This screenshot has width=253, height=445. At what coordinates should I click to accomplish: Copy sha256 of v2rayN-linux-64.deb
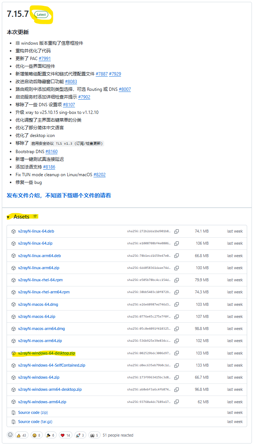[177, 231]
